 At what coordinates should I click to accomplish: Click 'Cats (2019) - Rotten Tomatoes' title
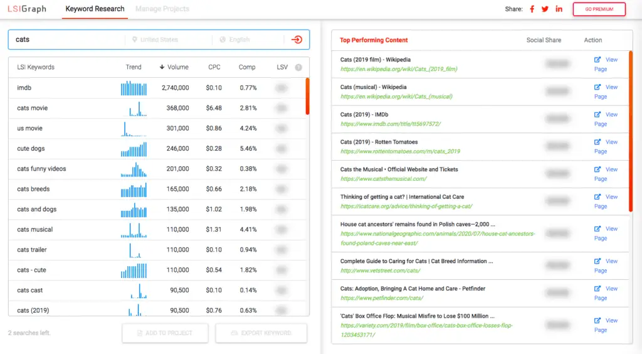pyautogui.click(x=379, y=142)
